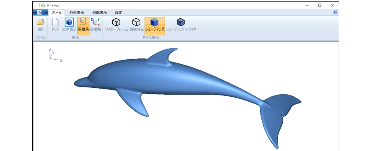This screenshot has width=383, height=151.
Task: Open the help icon at ribbon right
Action: [335, 13]
